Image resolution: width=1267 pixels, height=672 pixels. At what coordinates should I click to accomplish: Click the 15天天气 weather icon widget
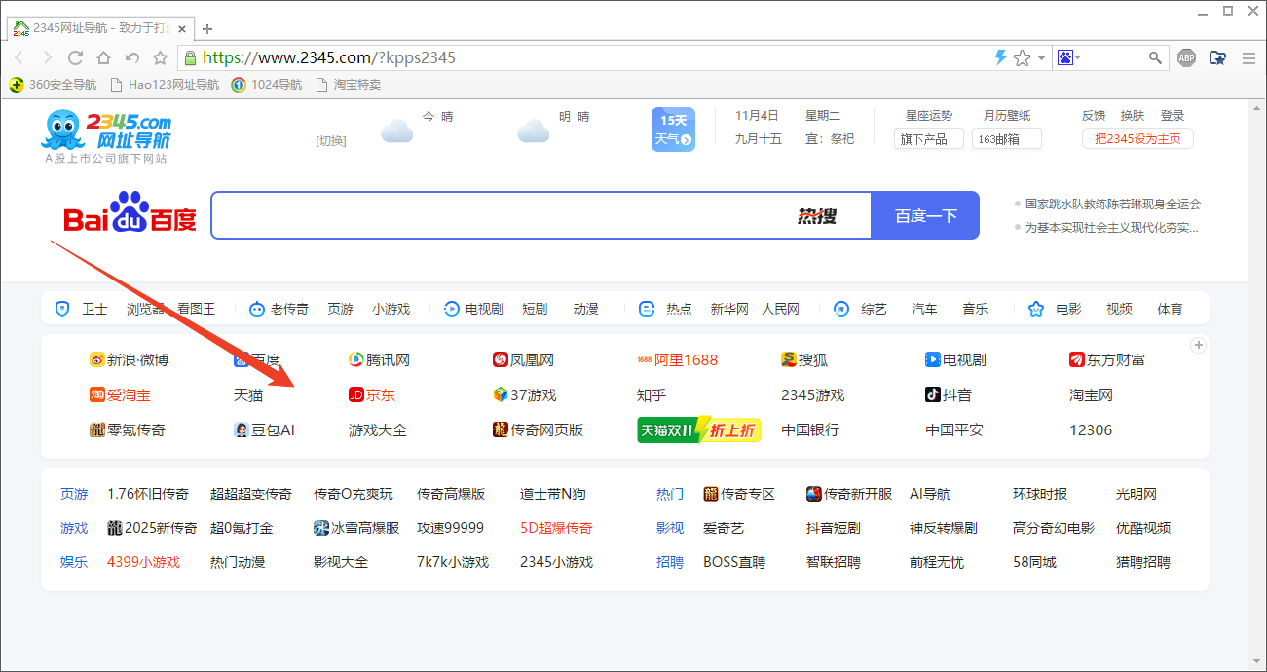tap(673, 129)
